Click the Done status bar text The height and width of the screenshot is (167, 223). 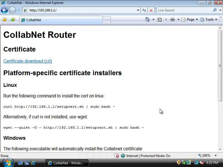[4, 156]
